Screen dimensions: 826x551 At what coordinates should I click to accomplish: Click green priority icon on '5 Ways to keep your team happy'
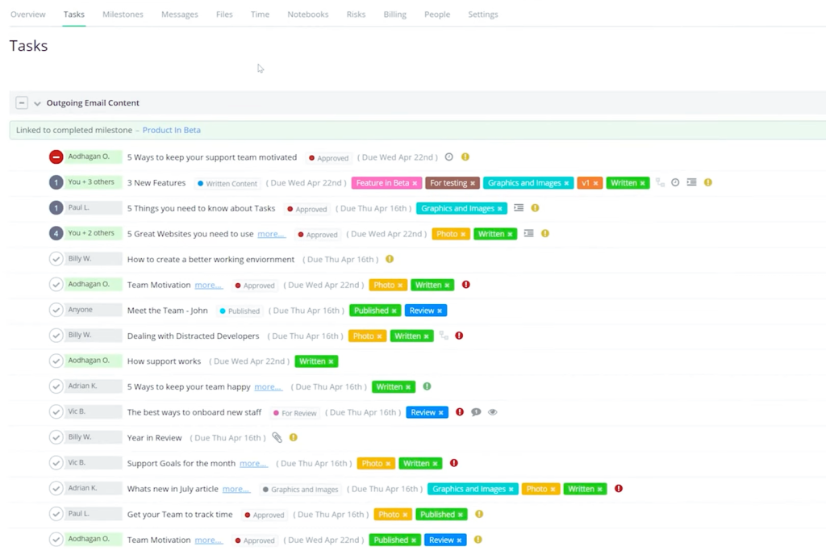point(427,386)
